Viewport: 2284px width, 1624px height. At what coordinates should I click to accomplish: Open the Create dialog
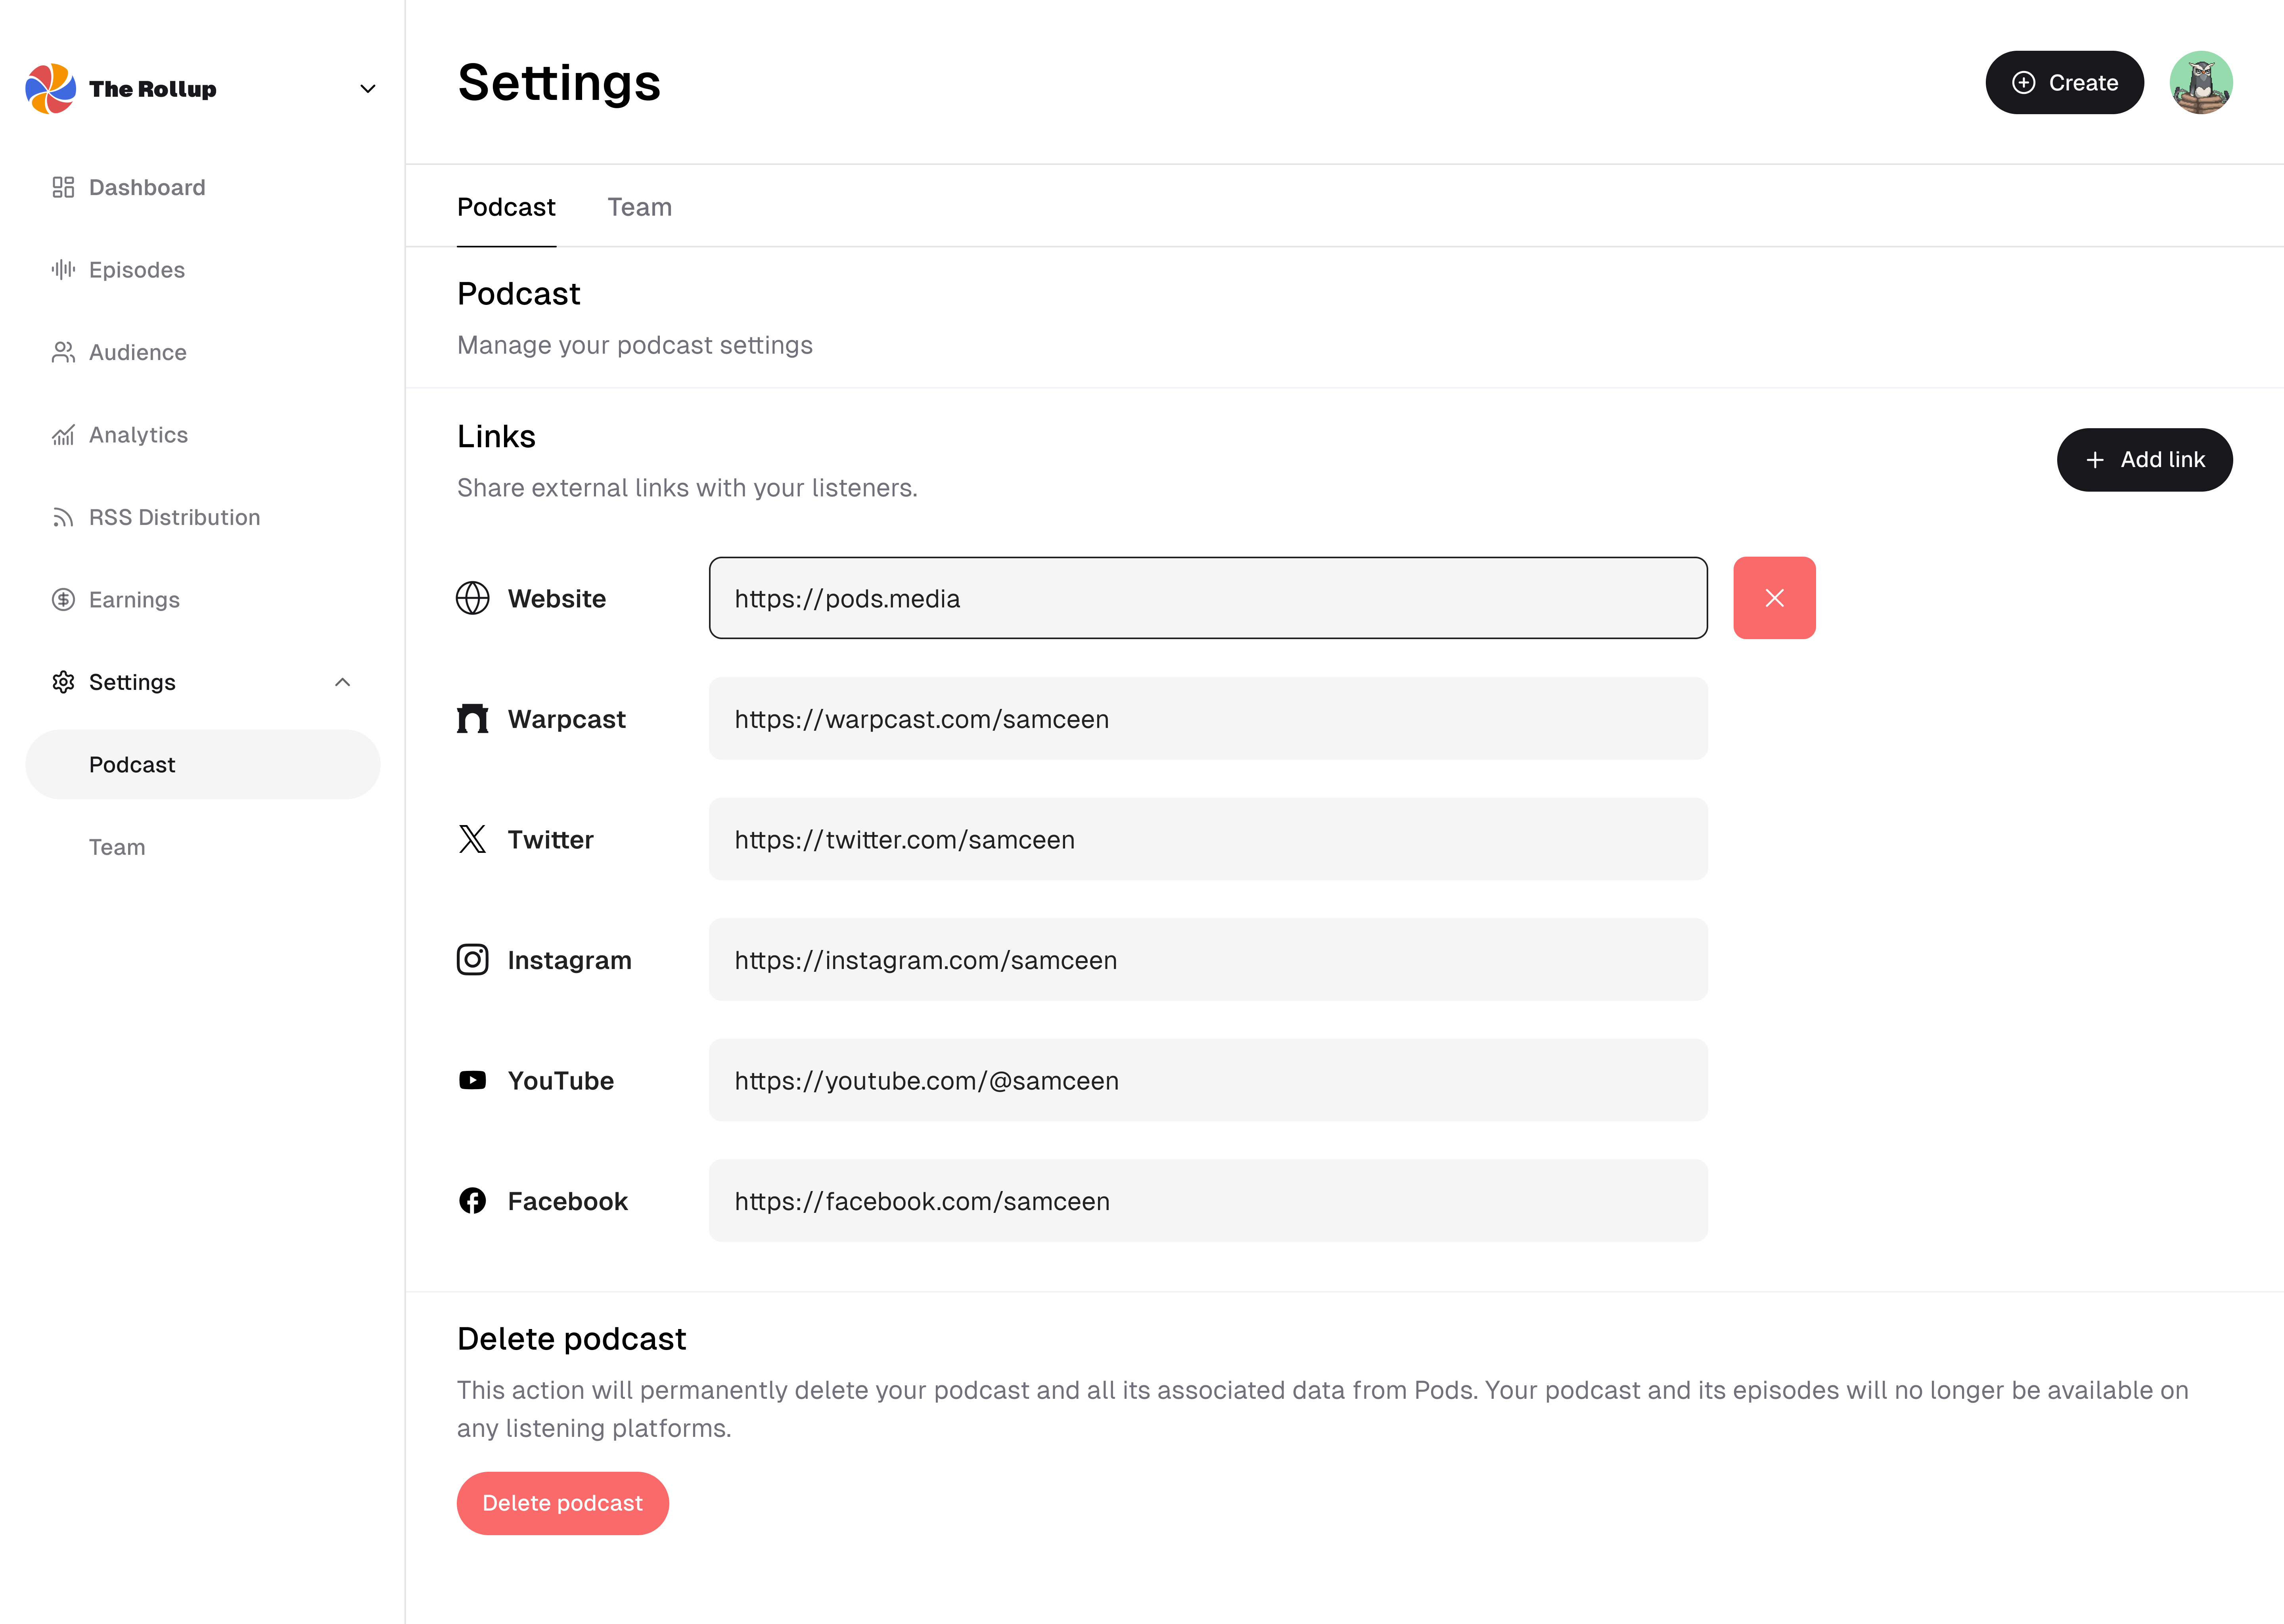[2064, 82]
